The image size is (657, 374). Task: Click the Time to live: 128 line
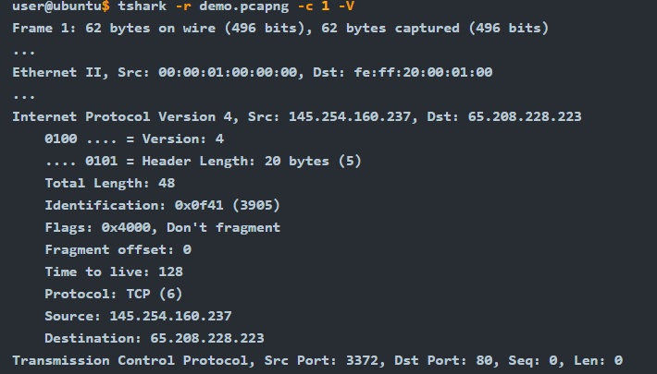114,271
